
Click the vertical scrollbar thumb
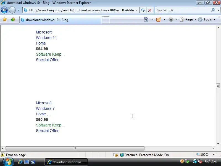pos(218,86)
